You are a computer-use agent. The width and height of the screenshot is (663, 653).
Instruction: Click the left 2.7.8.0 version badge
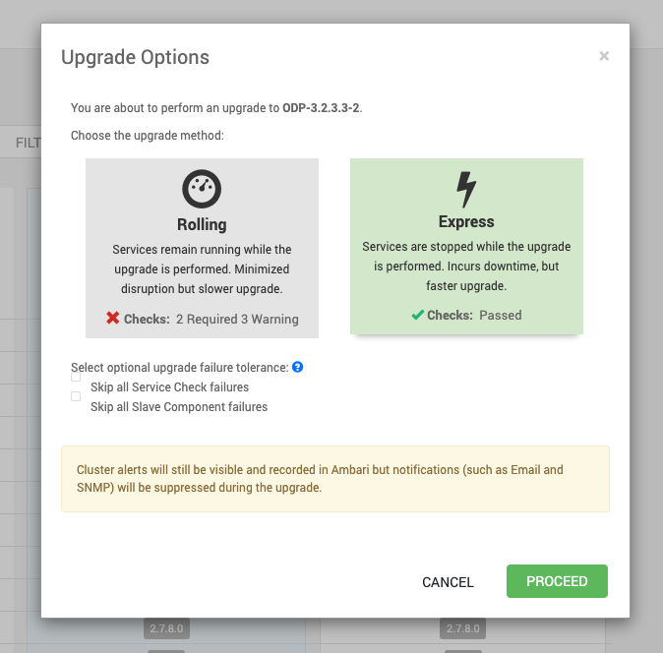coord(166,628)
